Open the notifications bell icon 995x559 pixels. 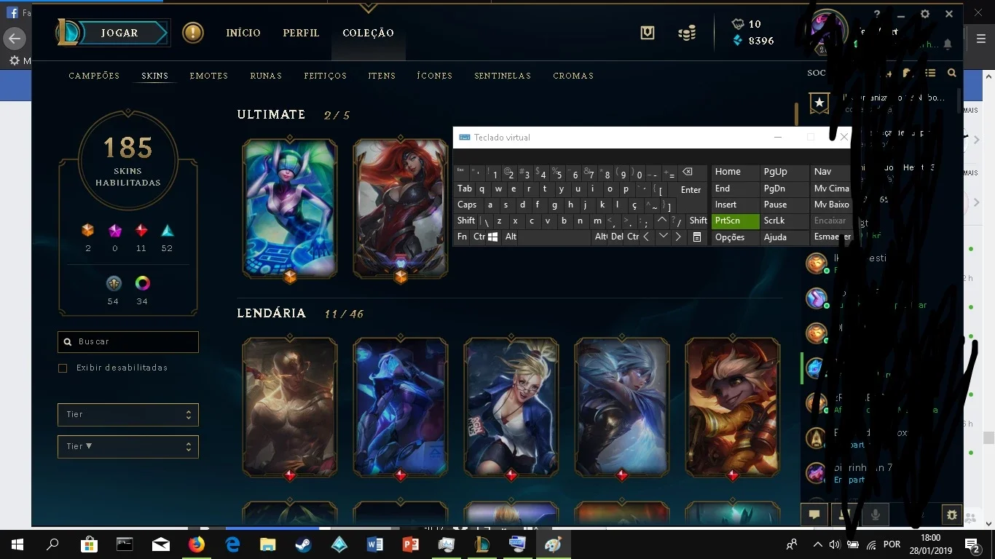[x=948, y=44]
